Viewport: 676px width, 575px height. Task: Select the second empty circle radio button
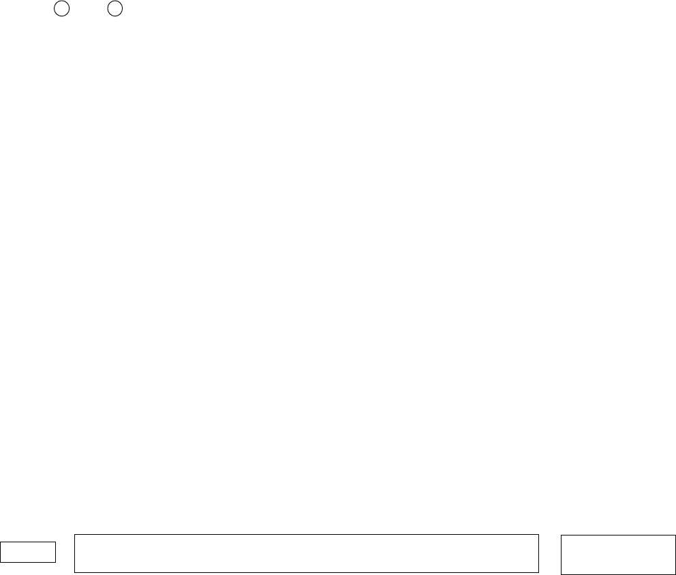pyautogui.click(x=115, y=8)
